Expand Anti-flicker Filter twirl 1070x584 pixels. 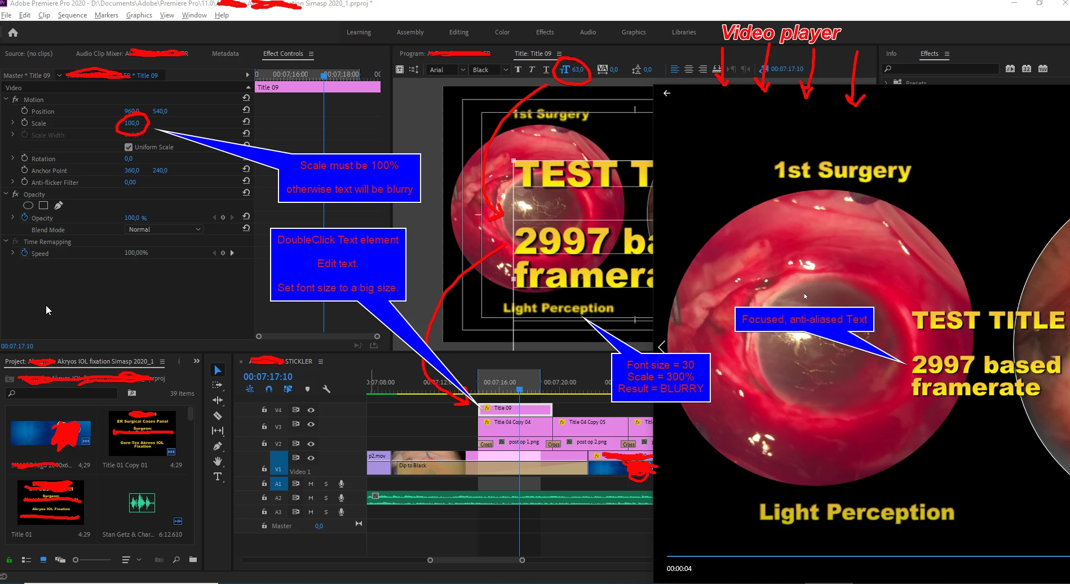(x=13, y=182)
